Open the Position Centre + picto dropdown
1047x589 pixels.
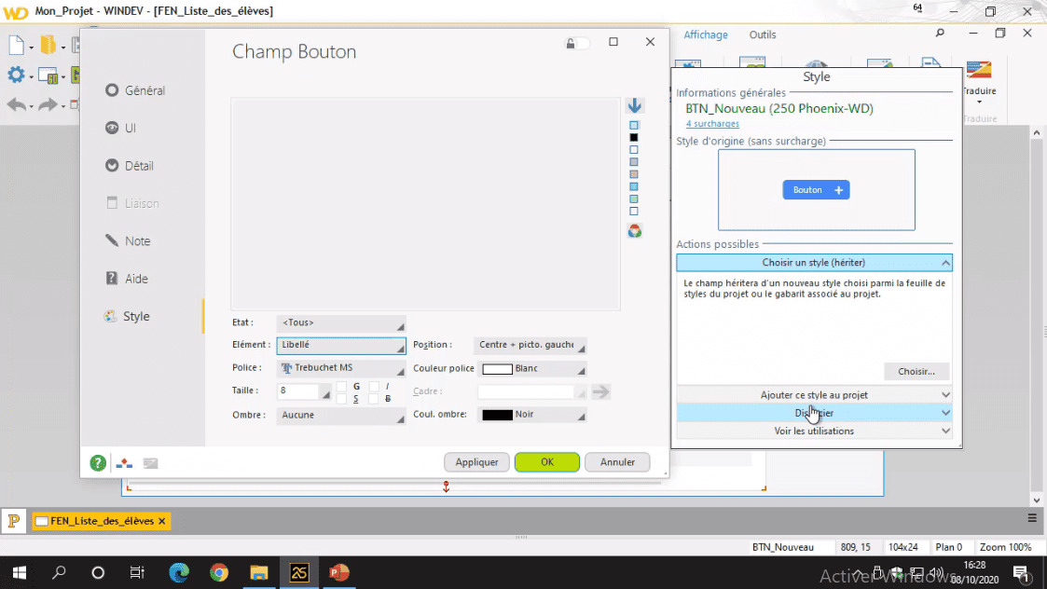pyautogui.click(x=530, y=345)
